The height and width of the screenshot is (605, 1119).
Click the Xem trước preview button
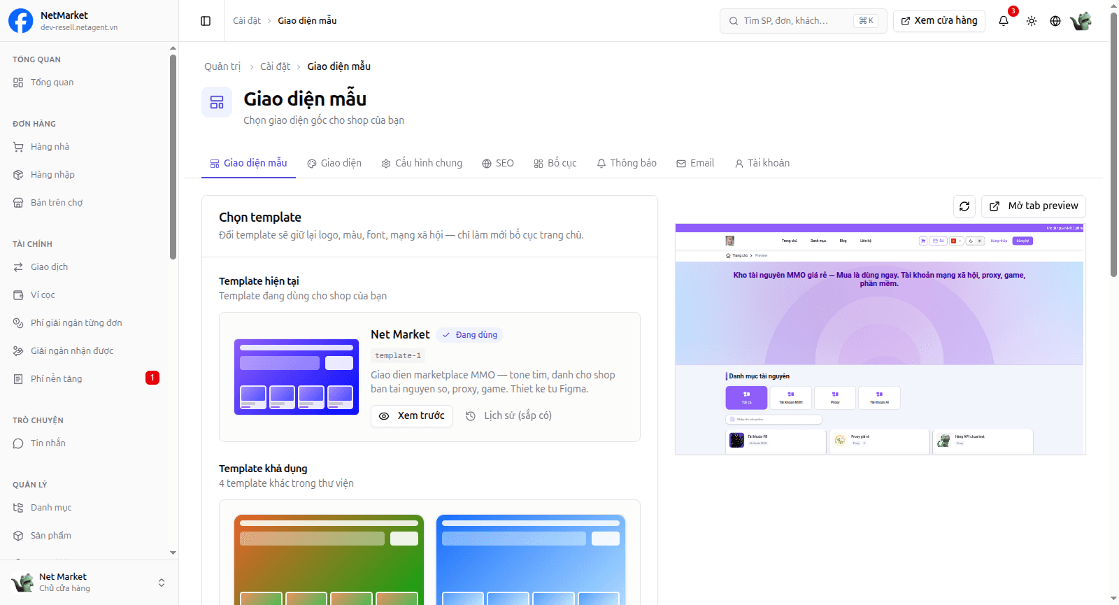coord(411,415)
